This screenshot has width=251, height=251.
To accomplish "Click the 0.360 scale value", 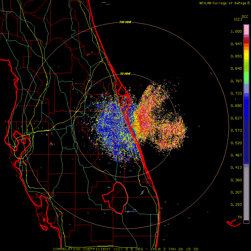I will tap(236, 180).
